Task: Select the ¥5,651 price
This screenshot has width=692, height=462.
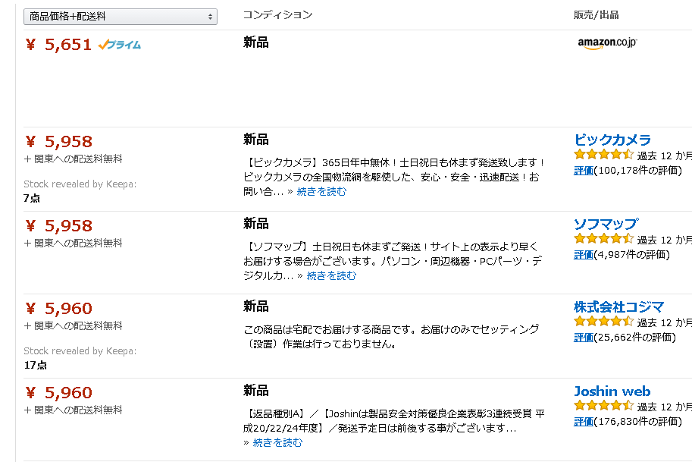Action: click(58, 45)
